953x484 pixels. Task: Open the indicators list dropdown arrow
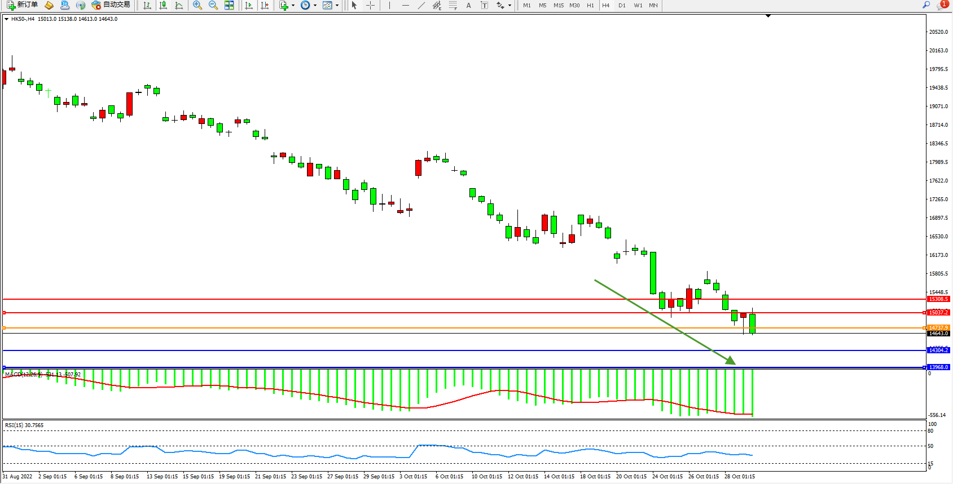click(x=293, y=6)
